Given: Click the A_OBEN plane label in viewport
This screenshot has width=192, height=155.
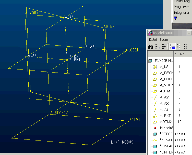Looking at the screenshot, I should coord(133,50).
